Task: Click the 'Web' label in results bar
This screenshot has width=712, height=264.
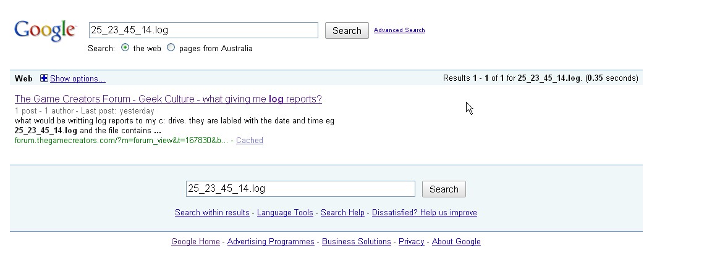Action: tap(23, 79)
